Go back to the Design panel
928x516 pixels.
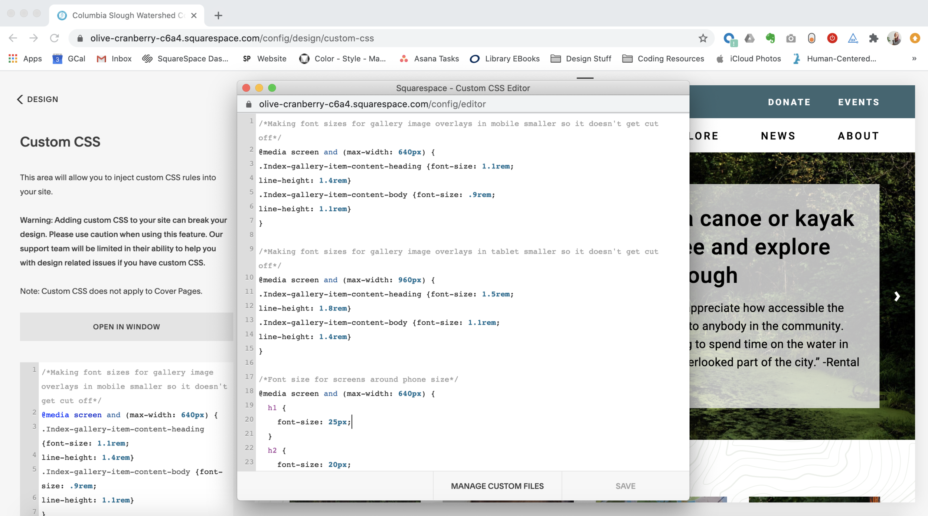click(37, 99)
